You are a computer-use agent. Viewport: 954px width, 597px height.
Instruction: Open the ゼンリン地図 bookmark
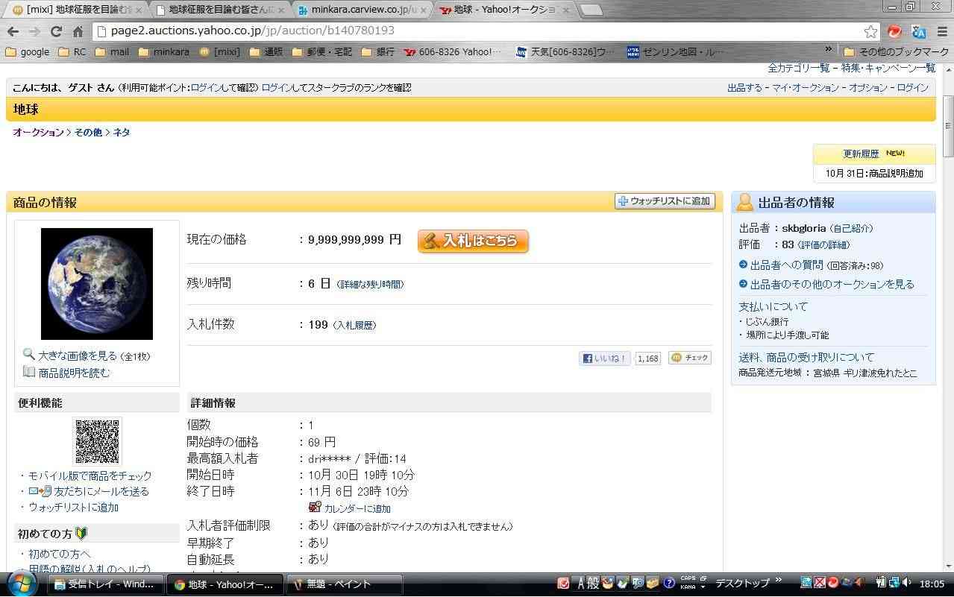click(676, 52)
